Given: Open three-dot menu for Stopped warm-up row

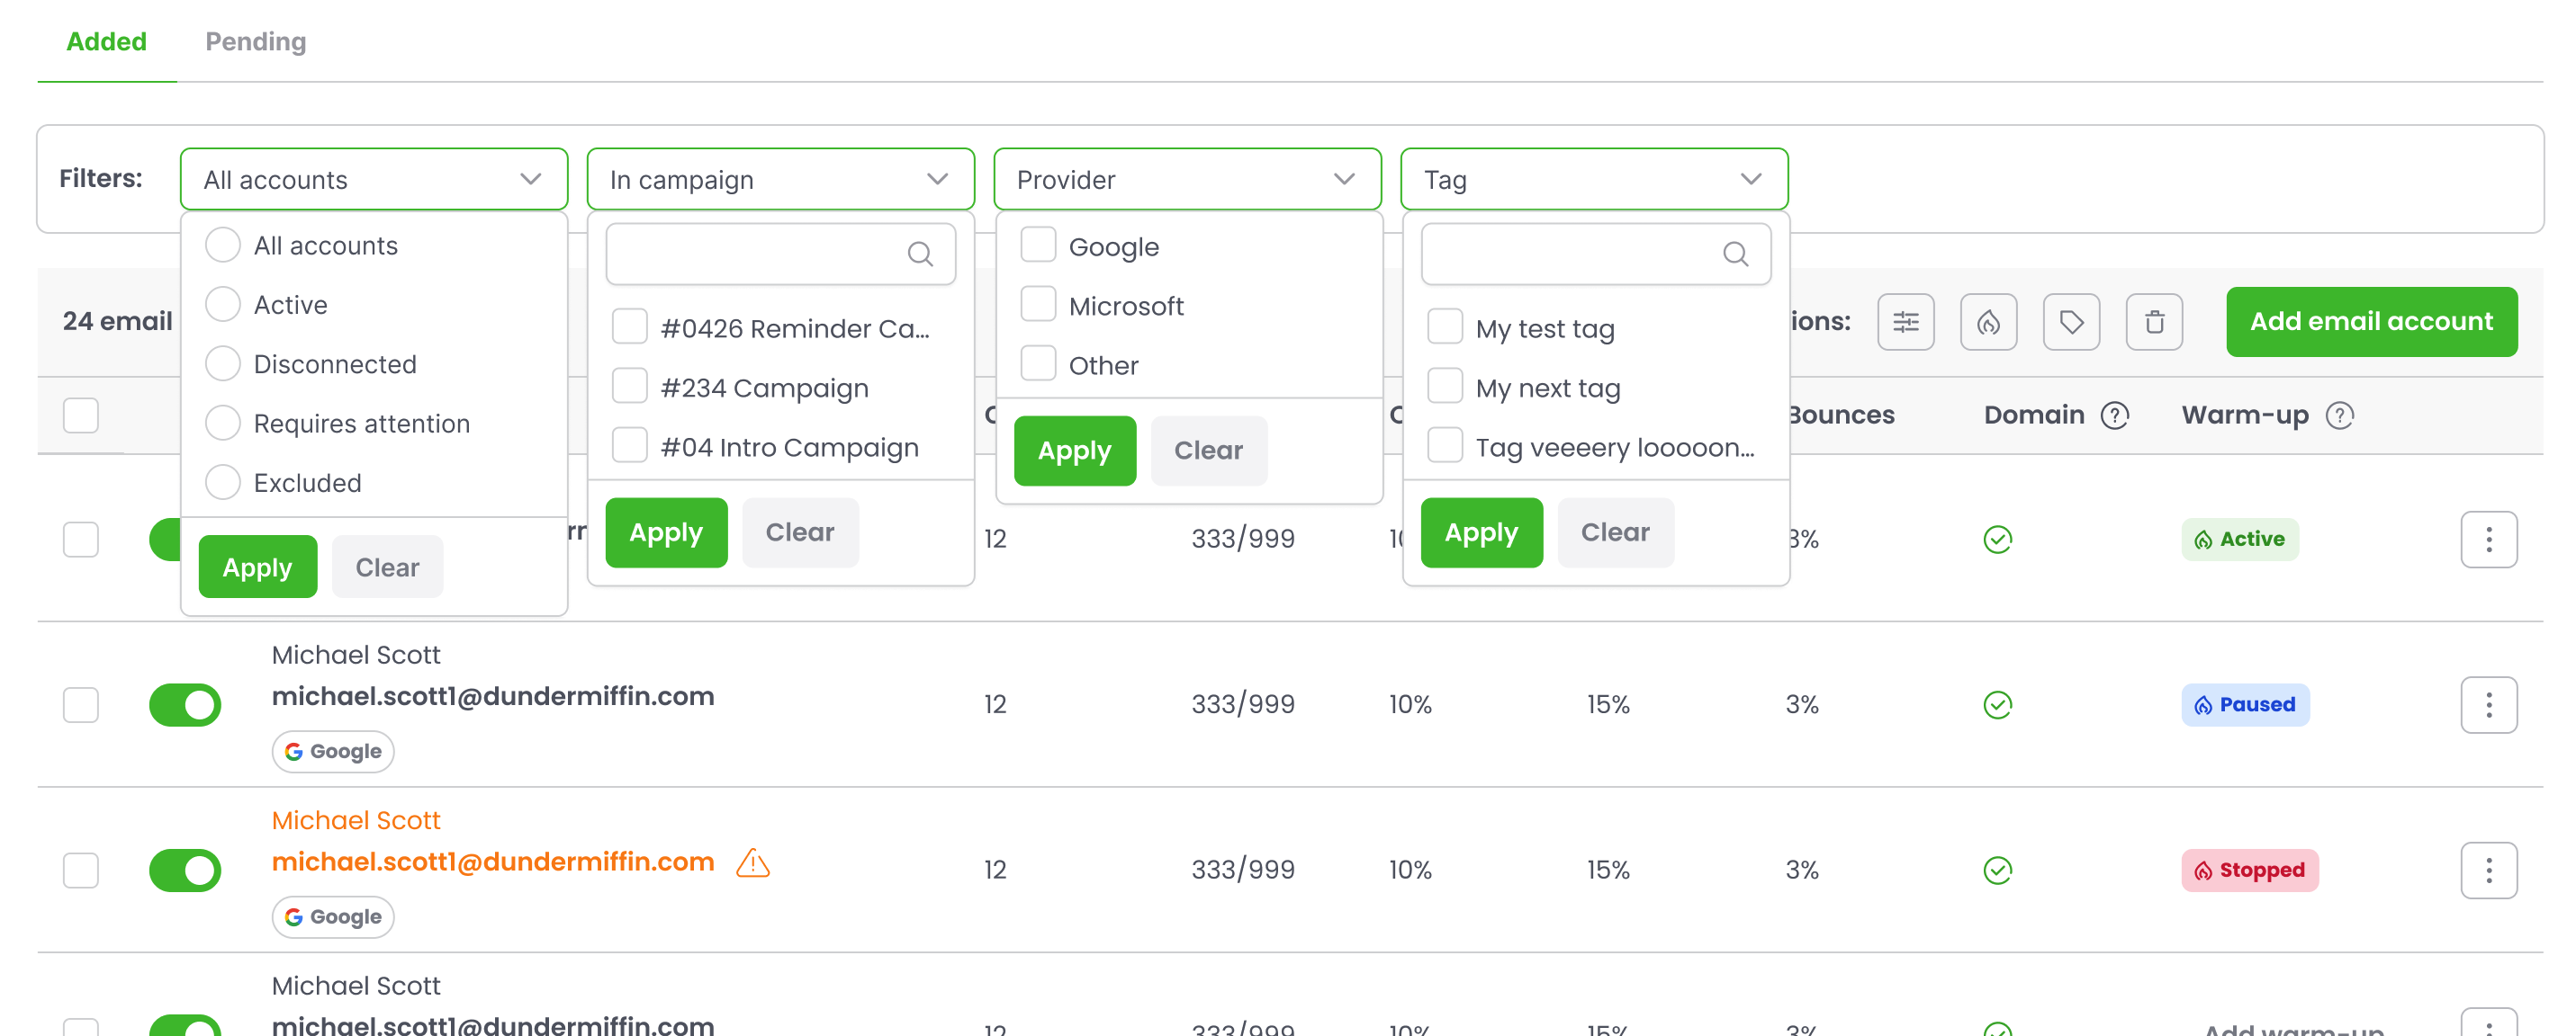Looking at the screenshot, I should [2489, 871].
